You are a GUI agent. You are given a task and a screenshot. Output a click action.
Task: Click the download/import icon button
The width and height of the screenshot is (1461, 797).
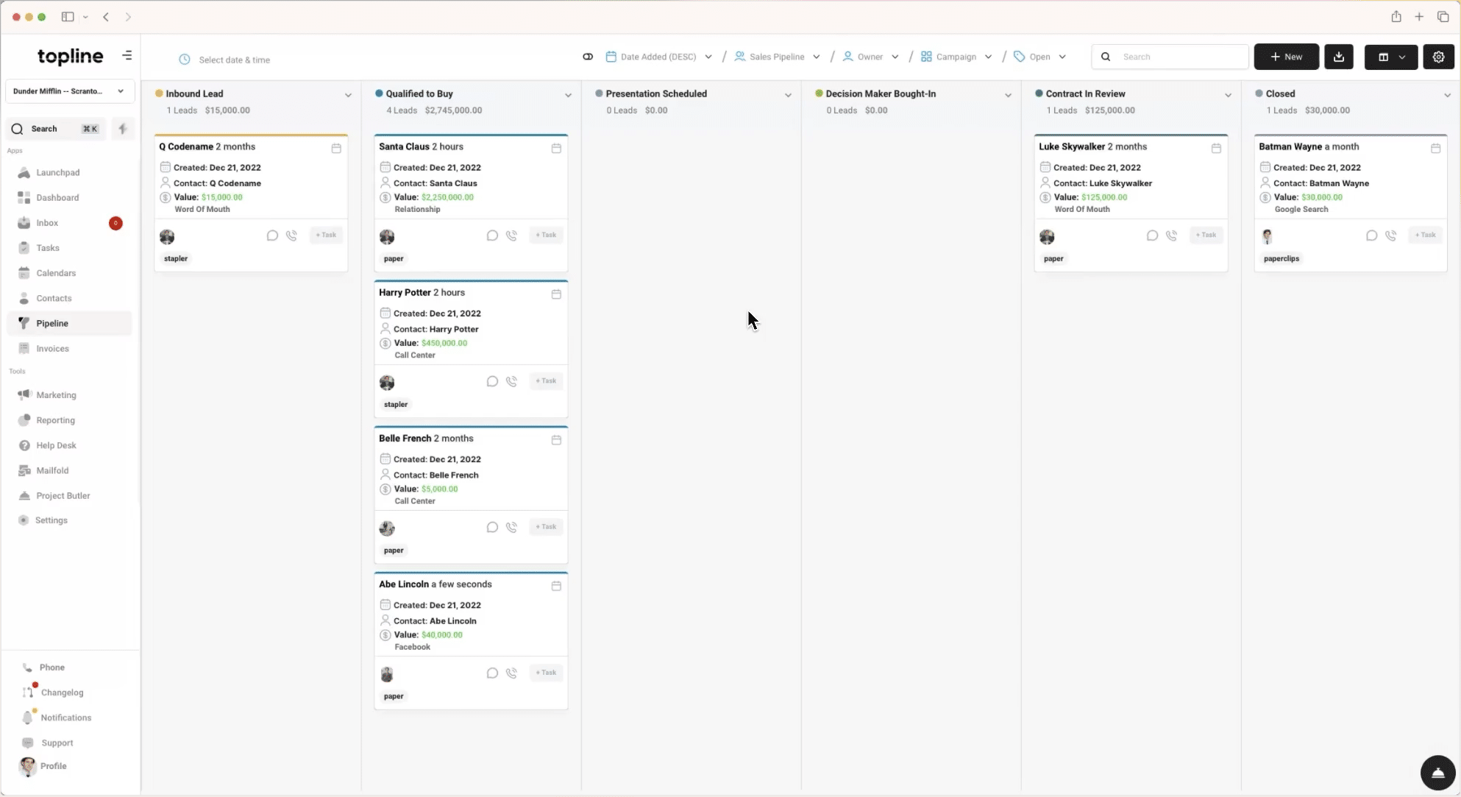[1339, 57]
